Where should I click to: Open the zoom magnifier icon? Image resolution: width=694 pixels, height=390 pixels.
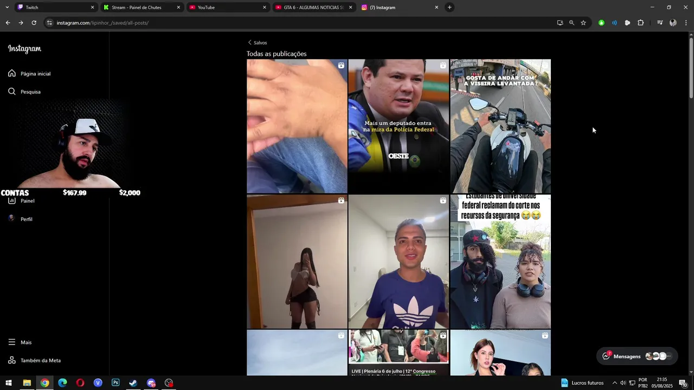(571, 23)
